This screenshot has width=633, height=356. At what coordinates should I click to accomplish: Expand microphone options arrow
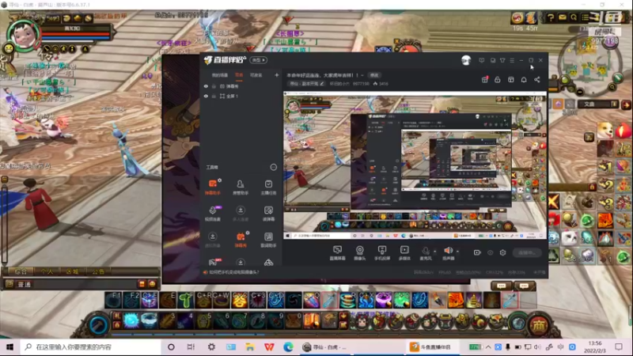pos(434,251)
